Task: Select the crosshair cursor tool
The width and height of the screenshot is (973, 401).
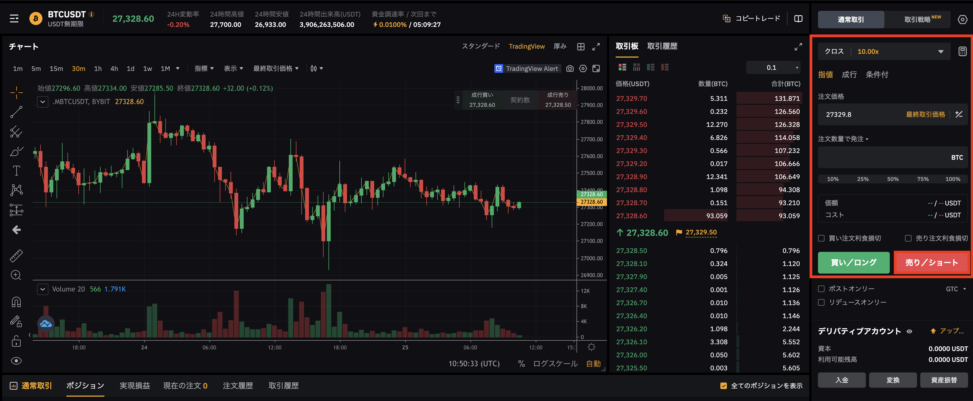Action: point(16,92)
